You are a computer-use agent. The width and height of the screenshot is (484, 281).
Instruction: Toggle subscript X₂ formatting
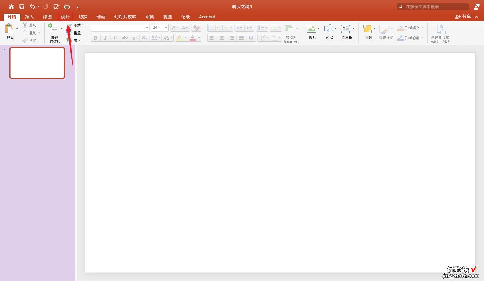point(145,38)
